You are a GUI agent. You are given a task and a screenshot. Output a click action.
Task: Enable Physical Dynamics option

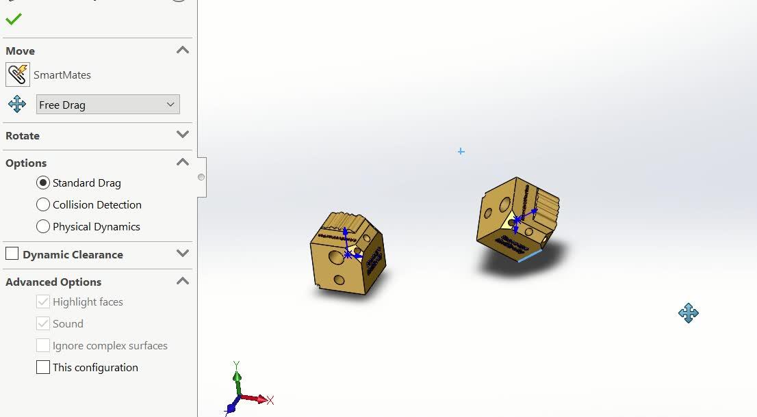[x=42, y=226]
